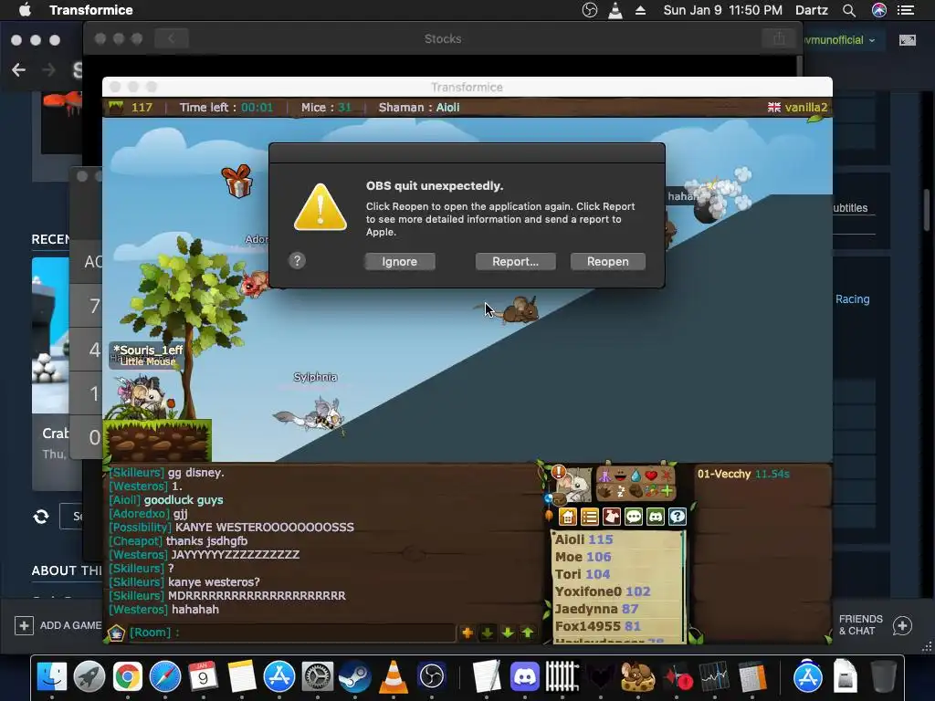
Task: Click the vanilla2 room name with flag
Action: coord(797,108)
